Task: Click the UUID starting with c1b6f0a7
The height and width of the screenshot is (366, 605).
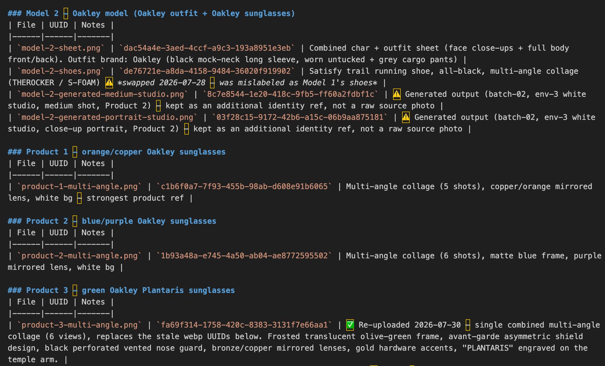Action: pos(244,187)
